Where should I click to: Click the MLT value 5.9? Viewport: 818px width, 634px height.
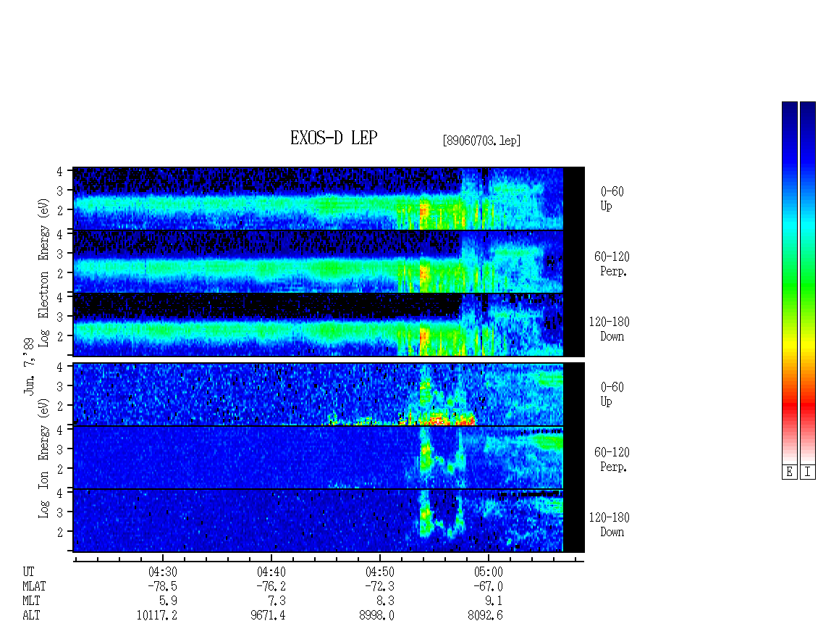[x=168, y=601]
